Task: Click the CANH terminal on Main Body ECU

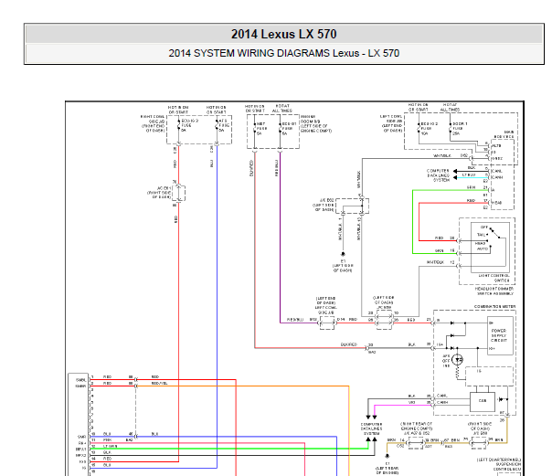Action: (496, 177)
